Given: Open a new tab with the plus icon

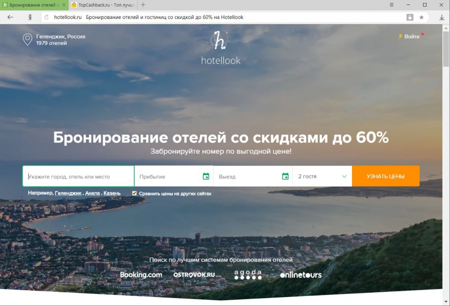Looking at the screenshot, I should pyautogui.click(x=143, y=4).
